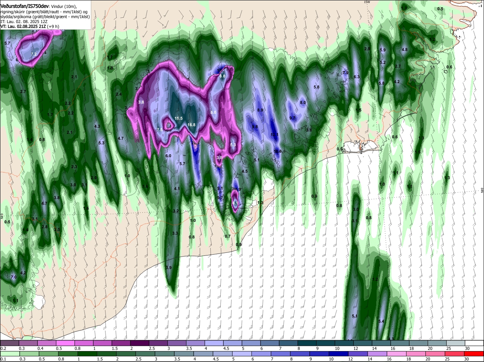Click the 7.5 value inside the pink contour
484x362 pixels.
160,130
